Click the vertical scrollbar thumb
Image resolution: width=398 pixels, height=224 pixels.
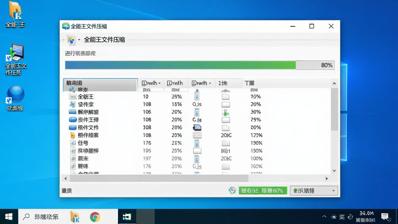(x=334, y=109)
